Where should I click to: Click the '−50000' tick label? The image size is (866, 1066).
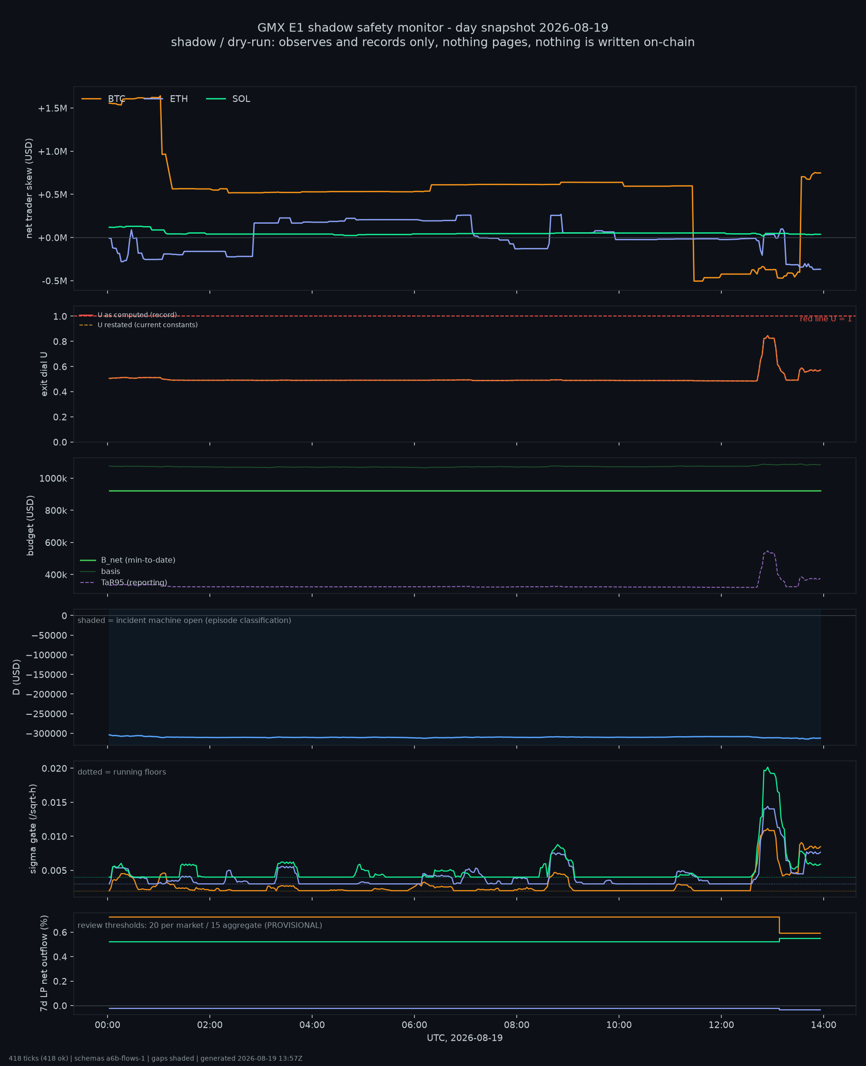coord(49,635)
